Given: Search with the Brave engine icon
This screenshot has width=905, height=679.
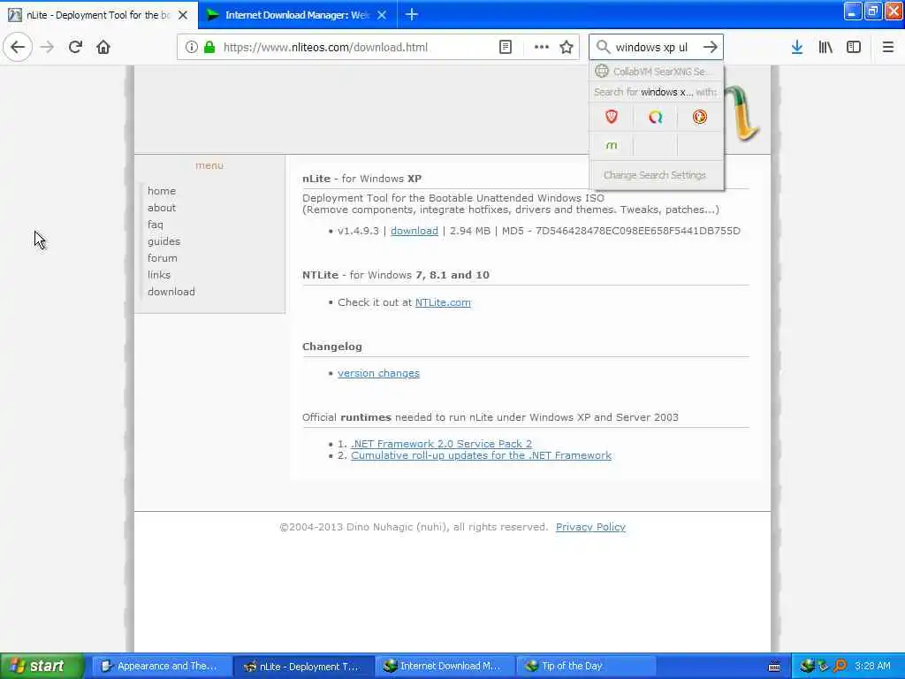Looking at the screenshot, I should (x=612, y=118).
